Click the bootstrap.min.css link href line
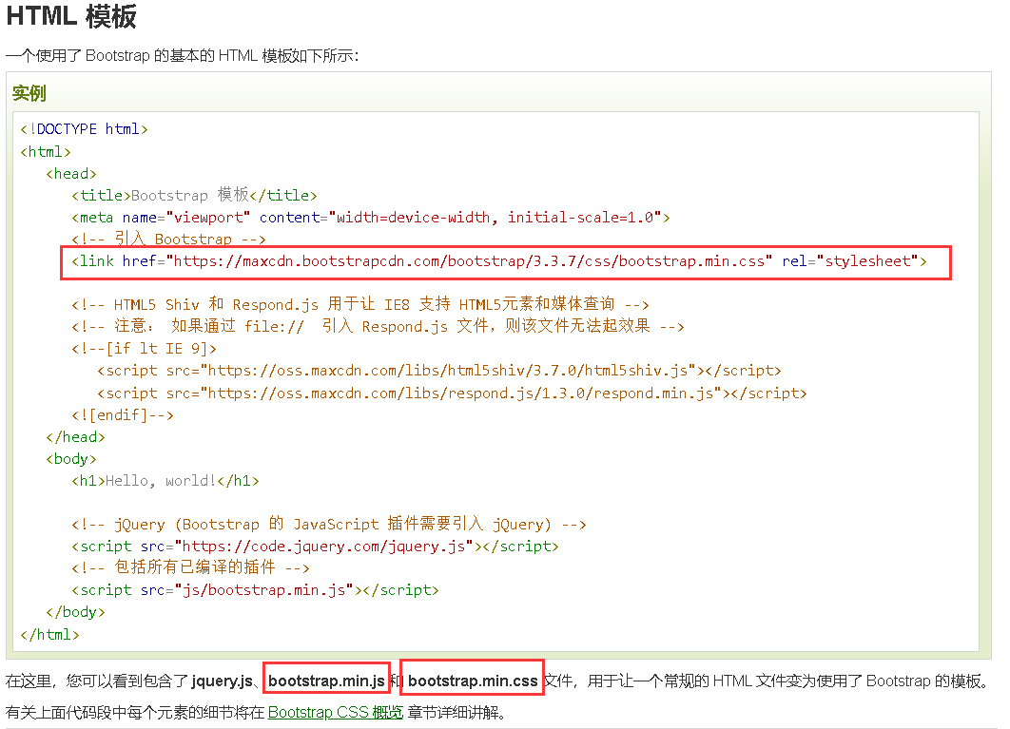Viewport: 1010px width, 729px height. (499, 261)
